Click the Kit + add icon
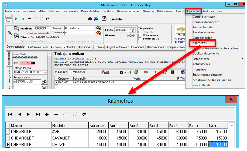247x151 pixels. [125, 72]
